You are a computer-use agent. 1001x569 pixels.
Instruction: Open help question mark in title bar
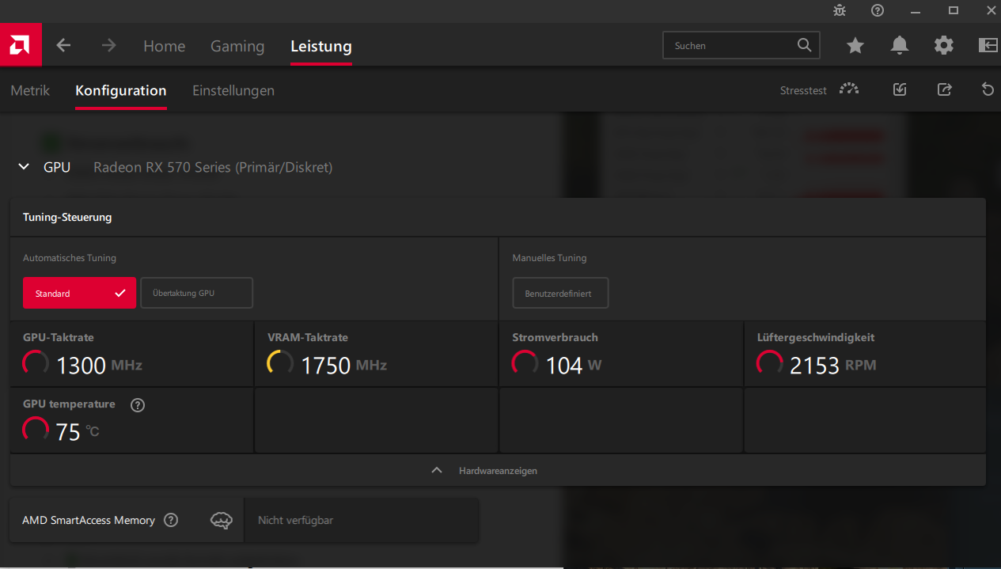coord(878,10)
